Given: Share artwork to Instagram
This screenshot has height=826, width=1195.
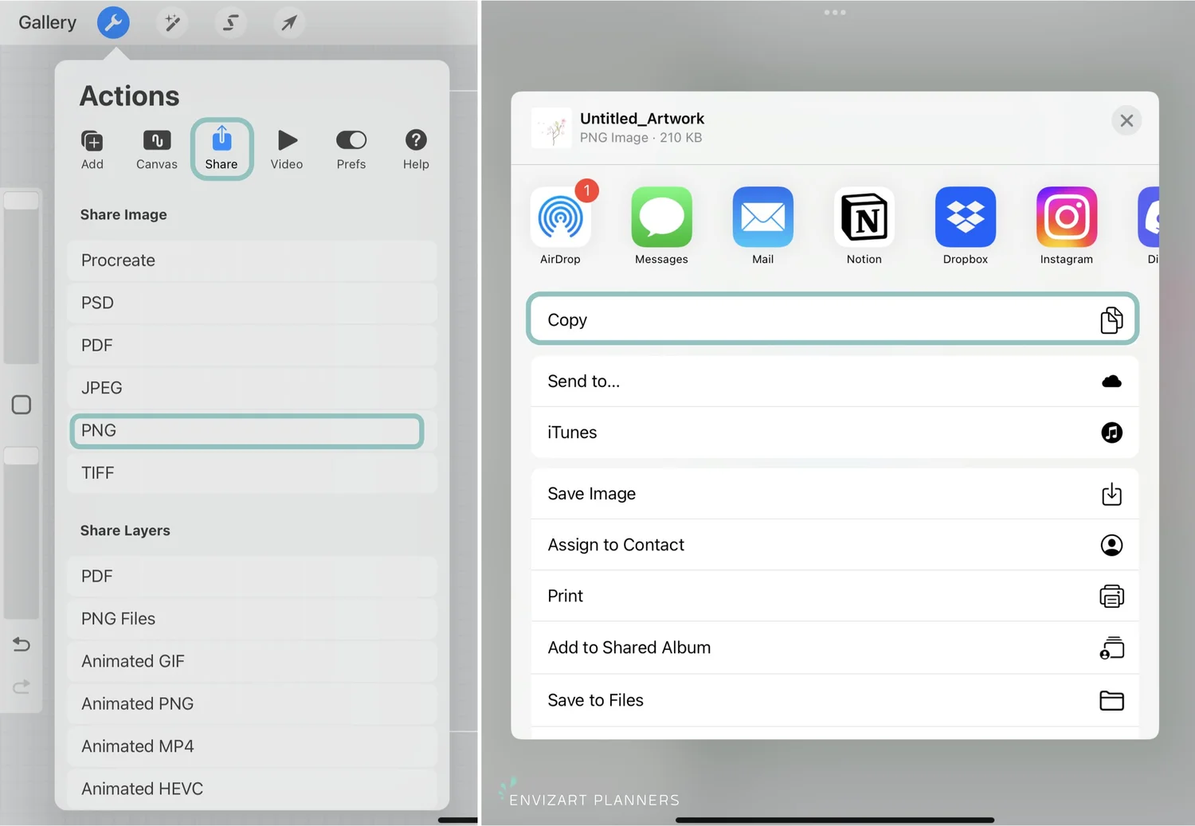Looking at the screenshot, I should tap(1066, 217).
